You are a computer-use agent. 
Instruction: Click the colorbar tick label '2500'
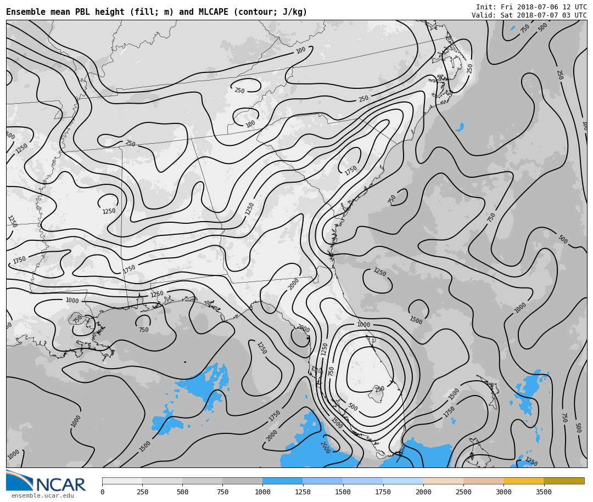coord(463,492)
